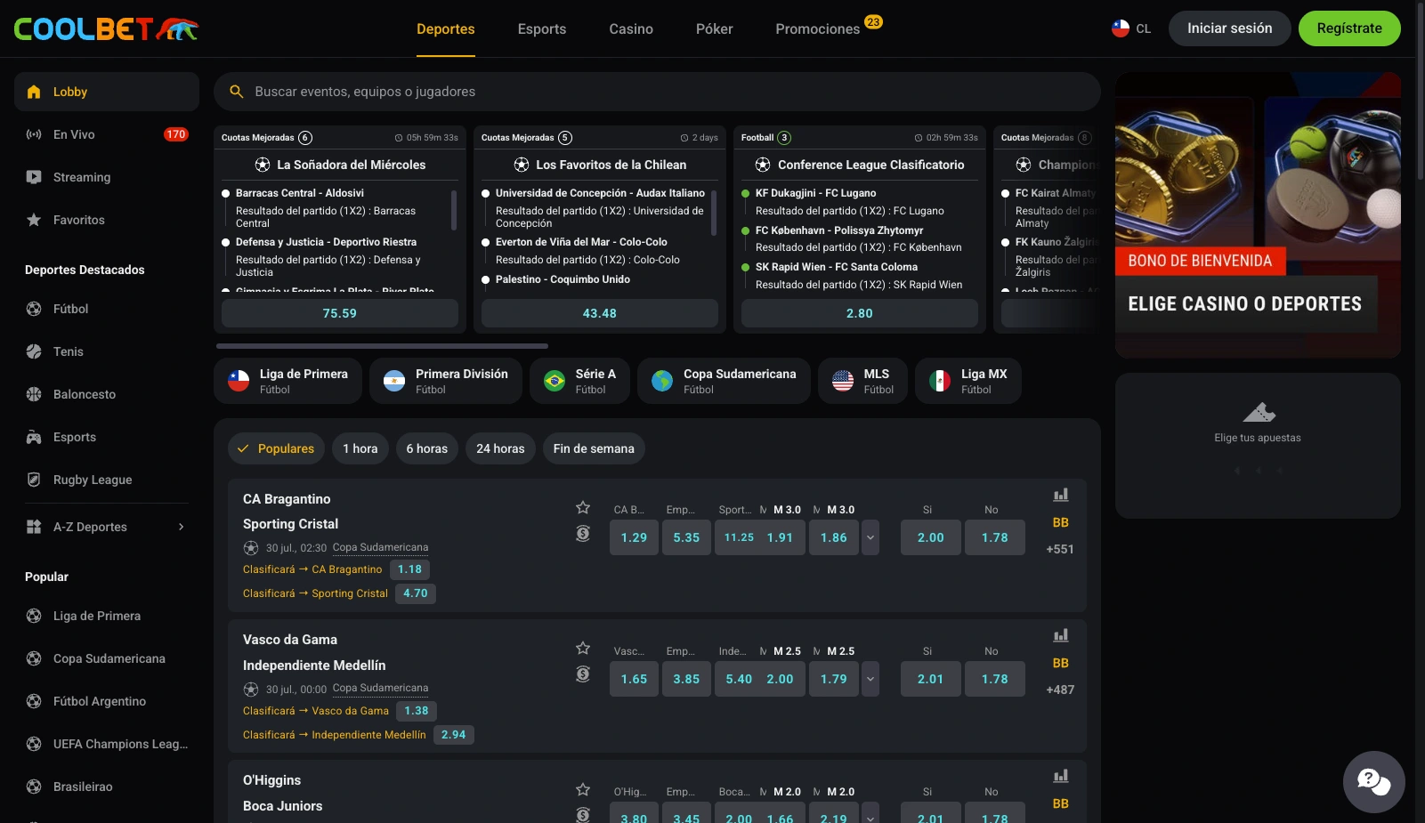Open the Streaming section icon
Viewport: 1425px width, 823px height.
coord(34,177)
